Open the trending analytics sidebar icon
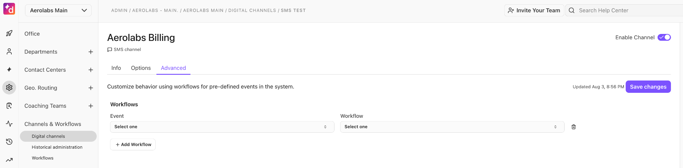This screenshot has width=683, height=168. click(x=9, y=160)
